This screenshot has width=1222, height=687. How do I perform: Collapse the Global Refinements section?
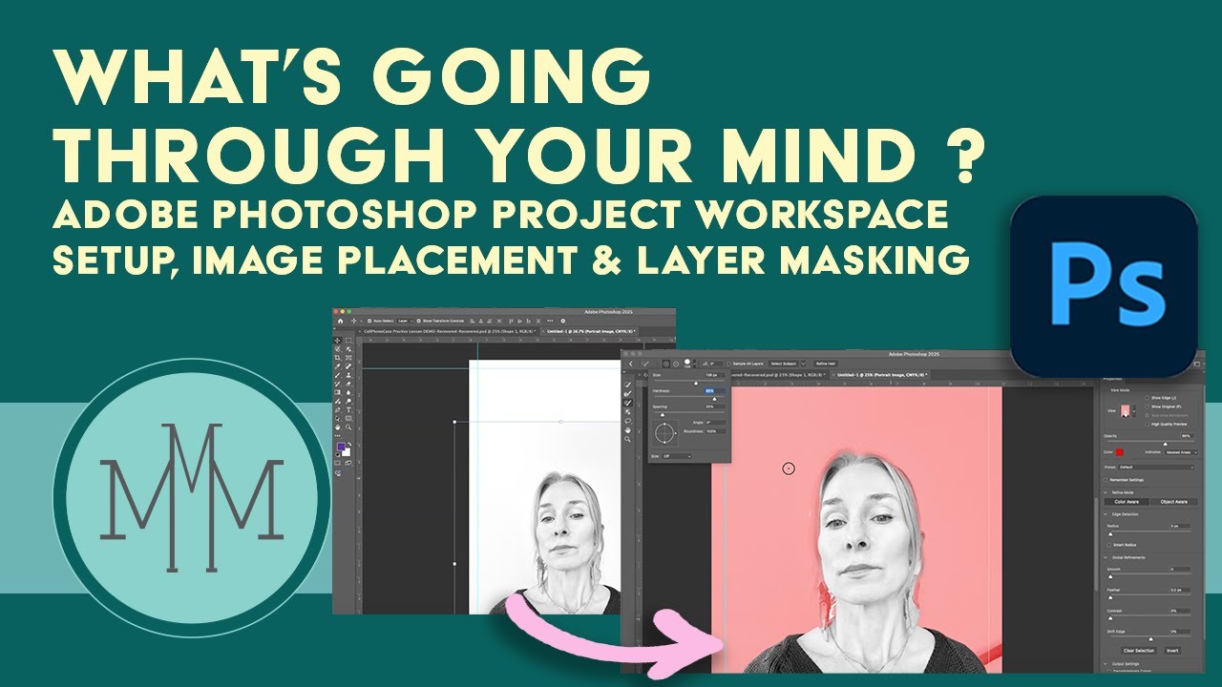1106,557
